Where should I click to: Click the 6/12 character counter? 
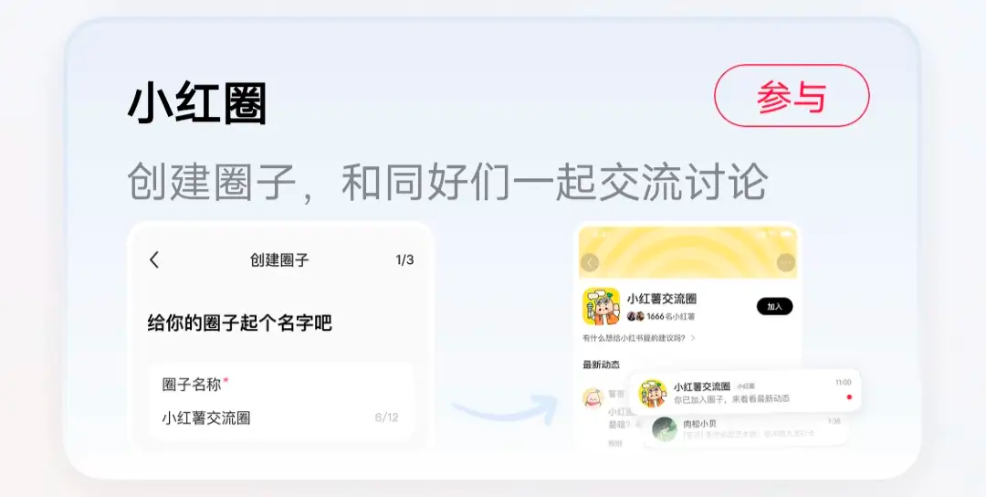tap(386, 418)
